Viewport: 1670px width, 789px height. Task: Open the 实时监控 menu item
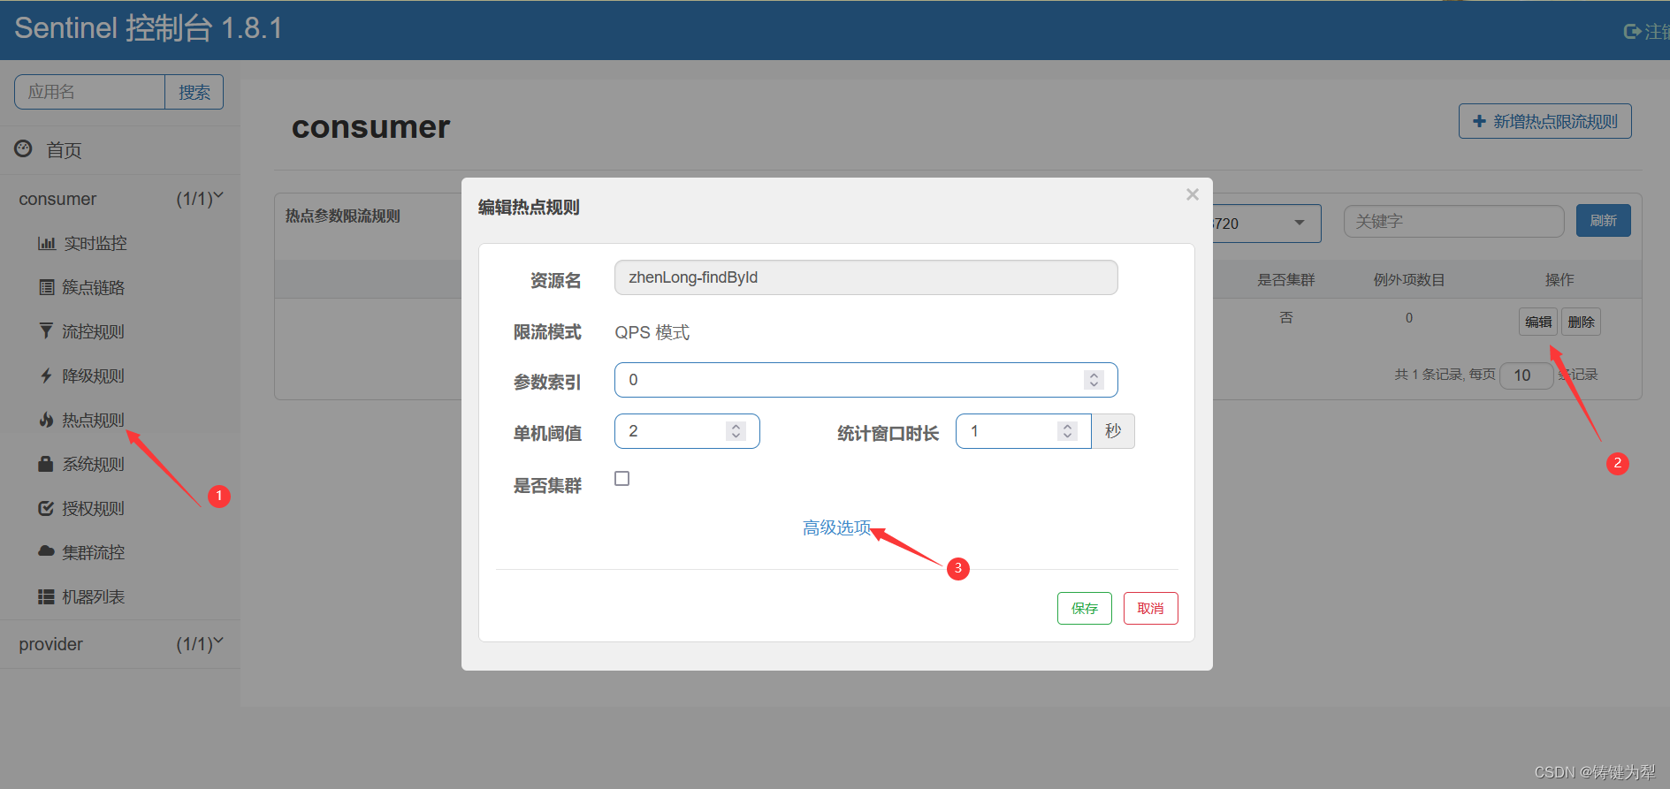tap(95, 243)
